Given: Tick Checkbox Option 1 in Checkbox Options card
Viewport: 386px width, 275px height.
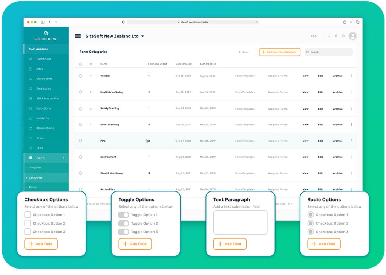Looking at the screenshot, I should click(x=28, y=215).
